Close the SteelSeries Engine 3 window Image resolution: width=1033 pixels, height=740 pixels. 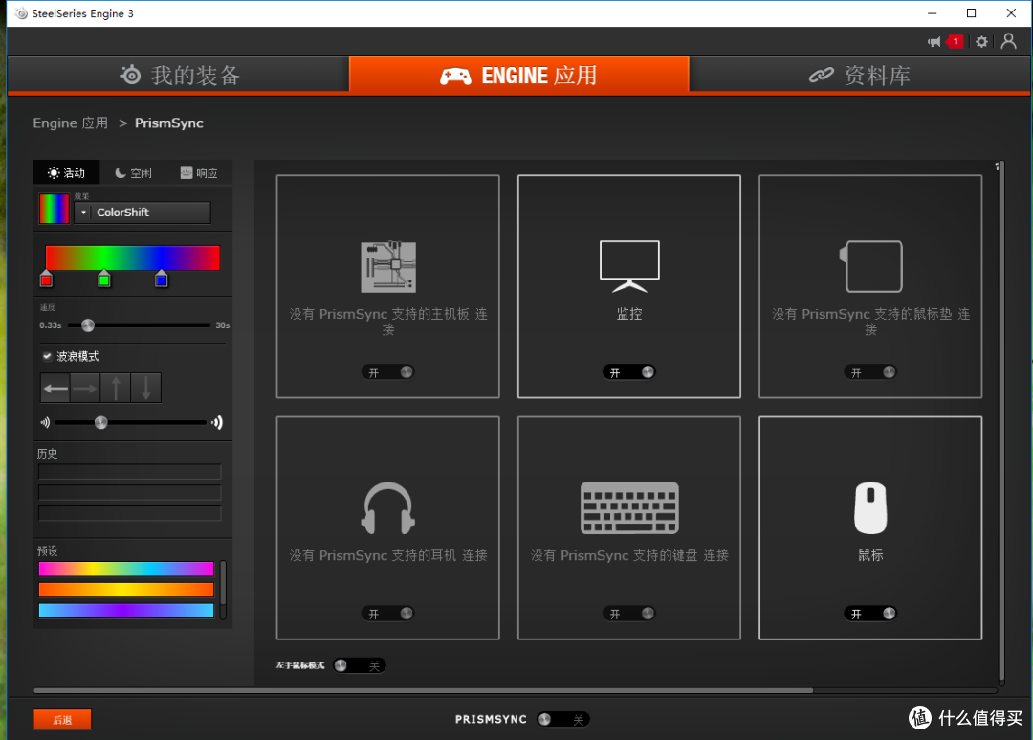pos(1011,13)
